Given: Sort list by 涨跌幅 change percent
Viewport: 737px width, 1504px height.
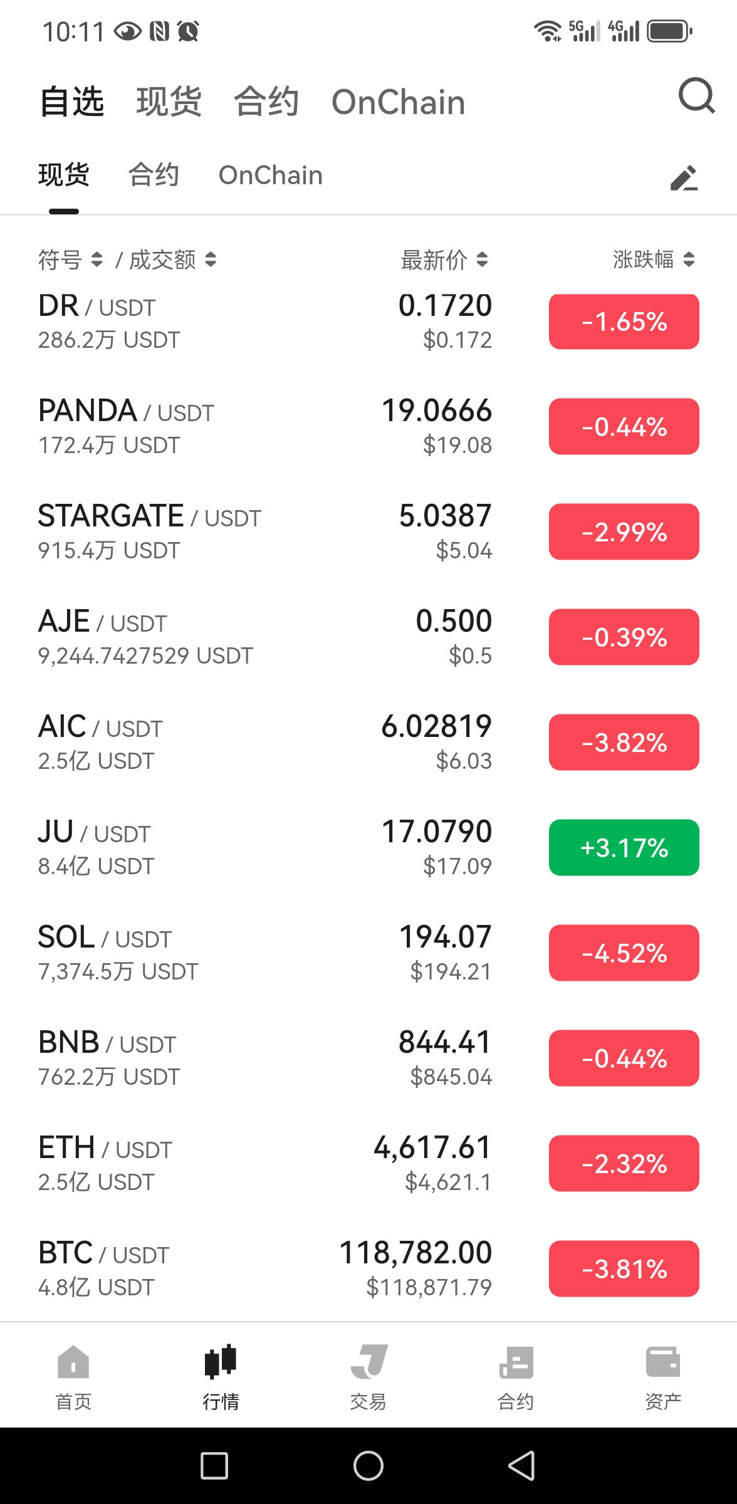Looking at the screenshot, I should (x=654, y=259).
